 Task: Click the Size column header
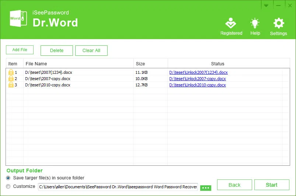(151, 64)
